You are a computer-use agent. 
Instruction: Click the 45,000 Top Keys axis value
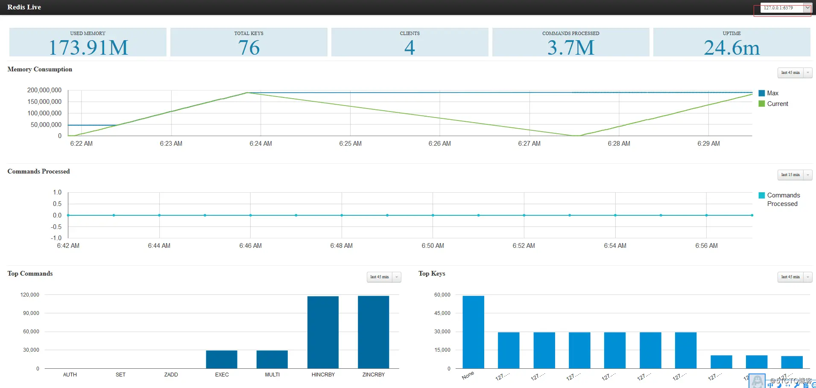pos(442,313)
